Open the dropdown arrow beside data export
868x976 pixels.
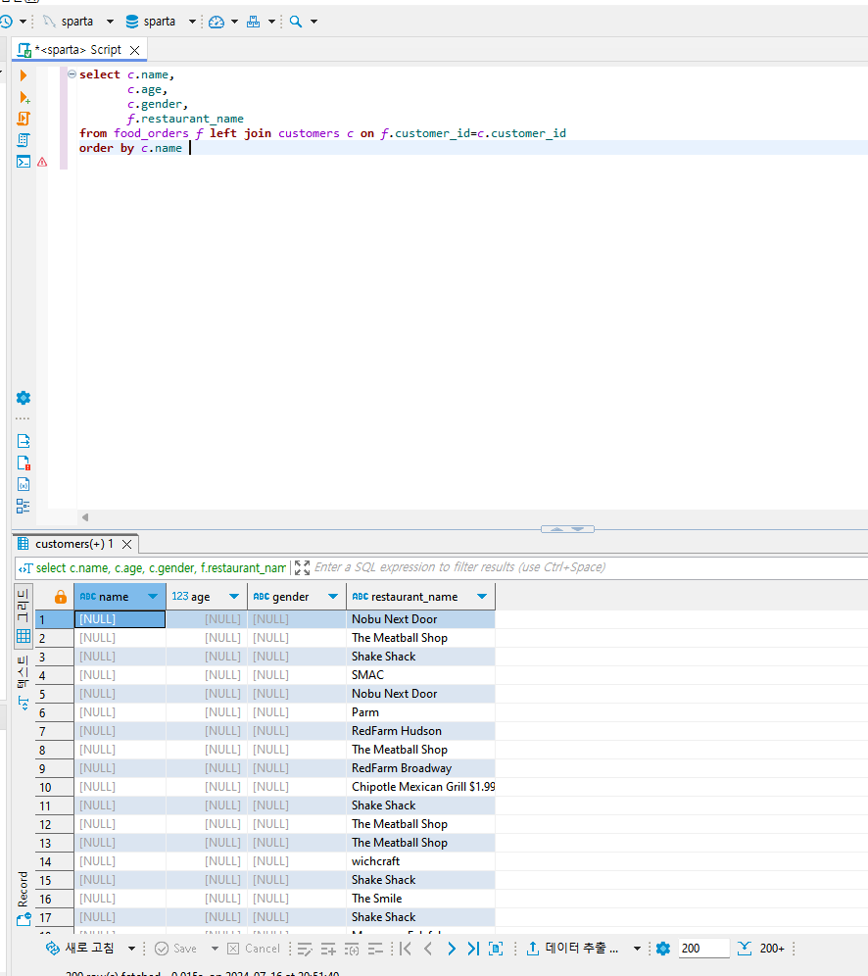(x=637, y=949)
